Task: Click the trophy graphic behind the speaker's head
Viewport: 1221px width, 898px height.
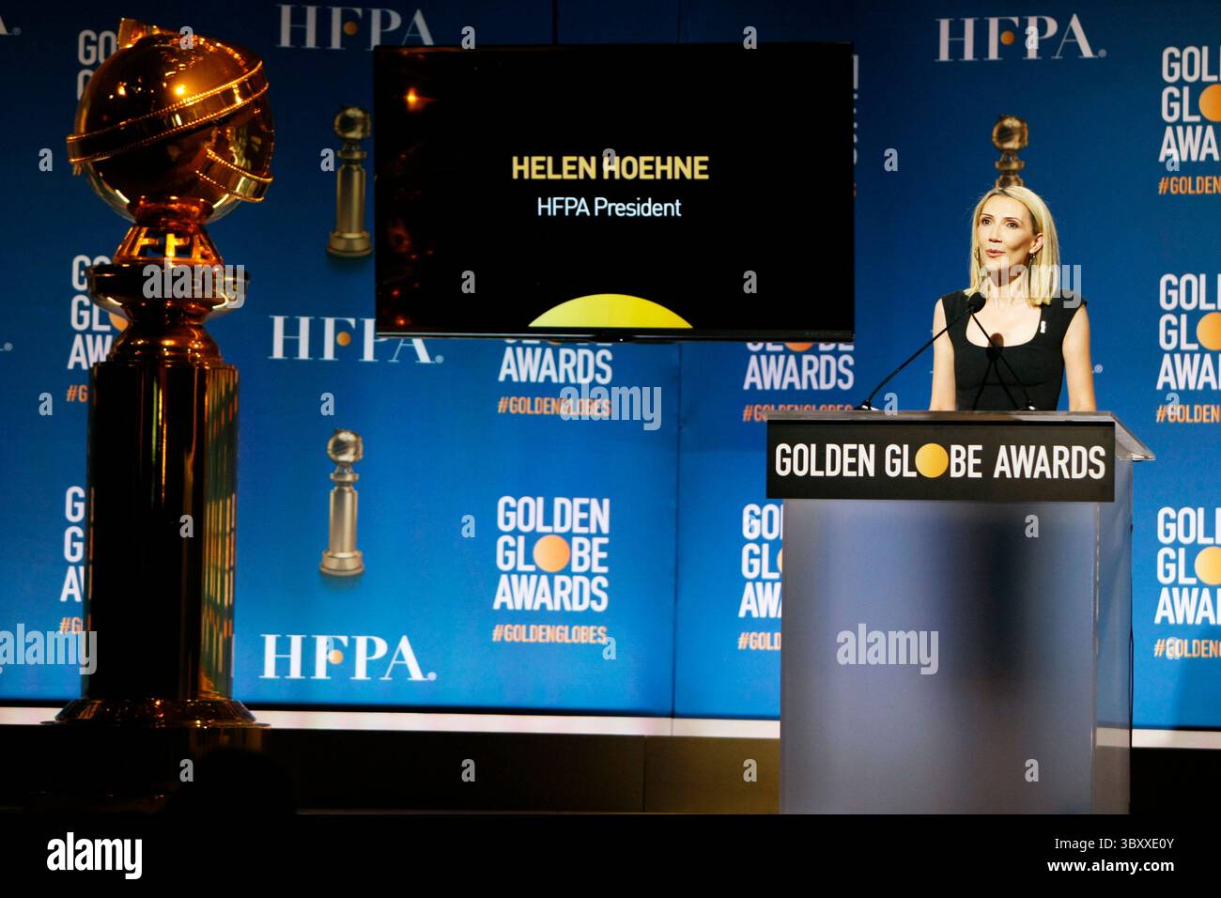Action: pos(1009,150)
